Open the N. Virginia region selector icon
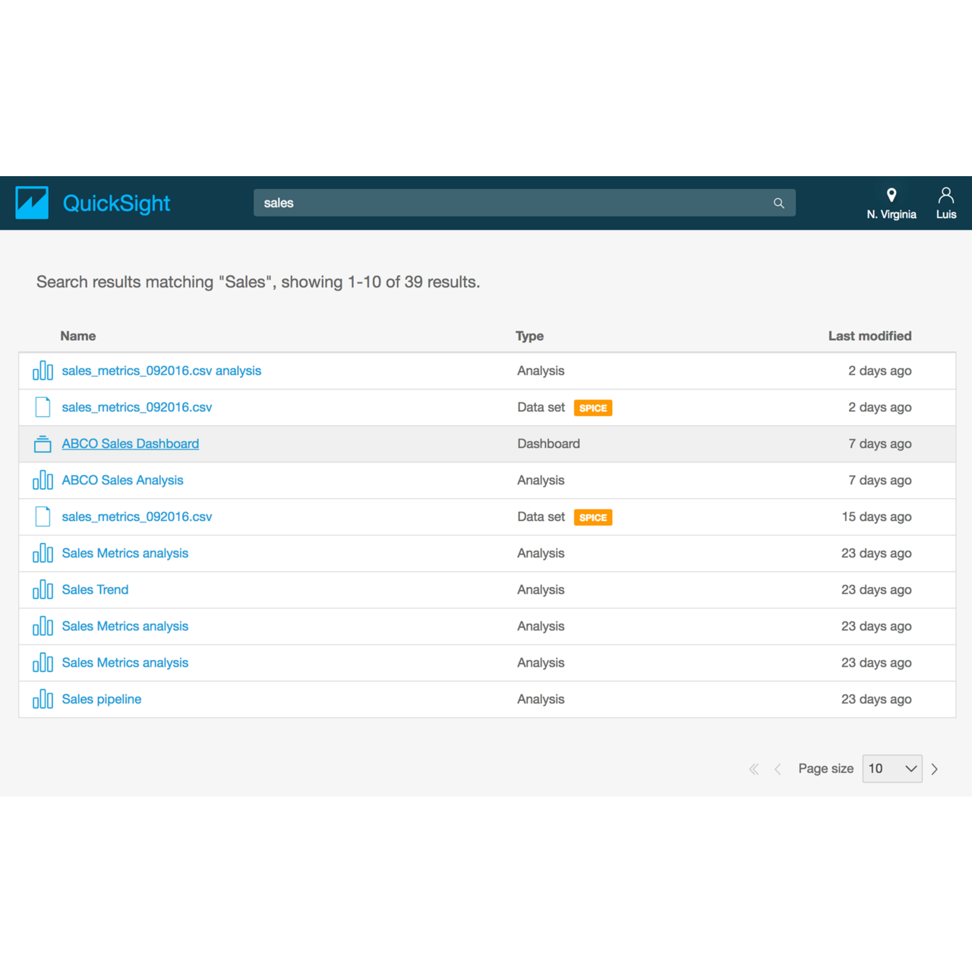Viewport: 972px width, 972px height. (892, 194)
